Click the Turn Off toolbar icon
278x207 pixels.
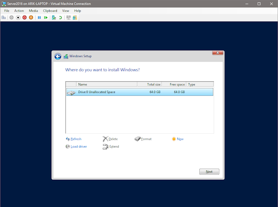click(18, 17)
